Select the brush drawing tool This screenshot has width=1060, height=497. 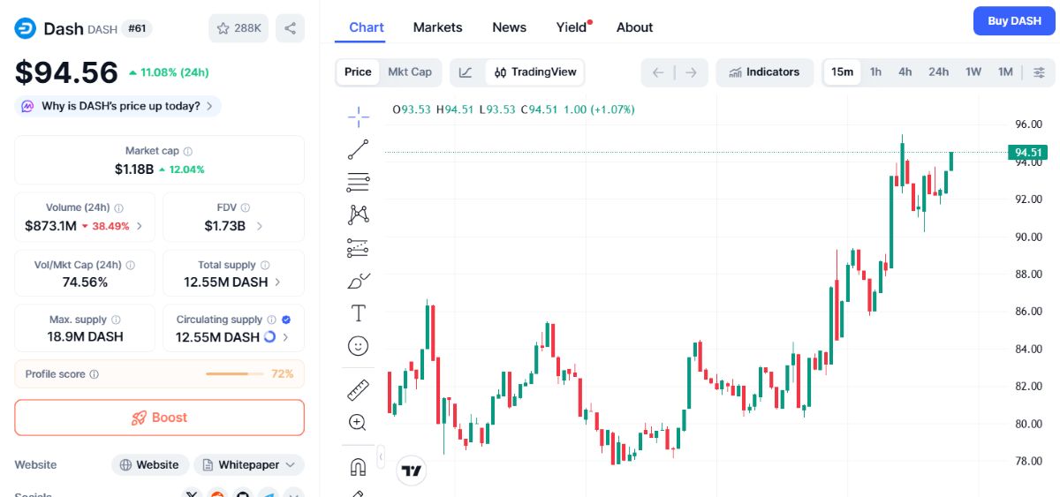pos(358,281)
